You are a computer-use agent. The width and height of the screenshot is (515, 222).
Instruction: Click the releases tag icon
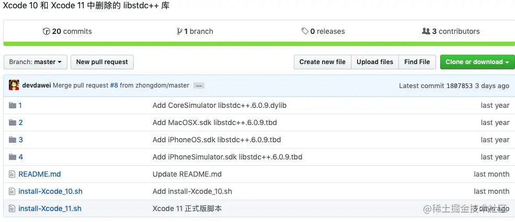pyautogui.click(x=305, y=31)
